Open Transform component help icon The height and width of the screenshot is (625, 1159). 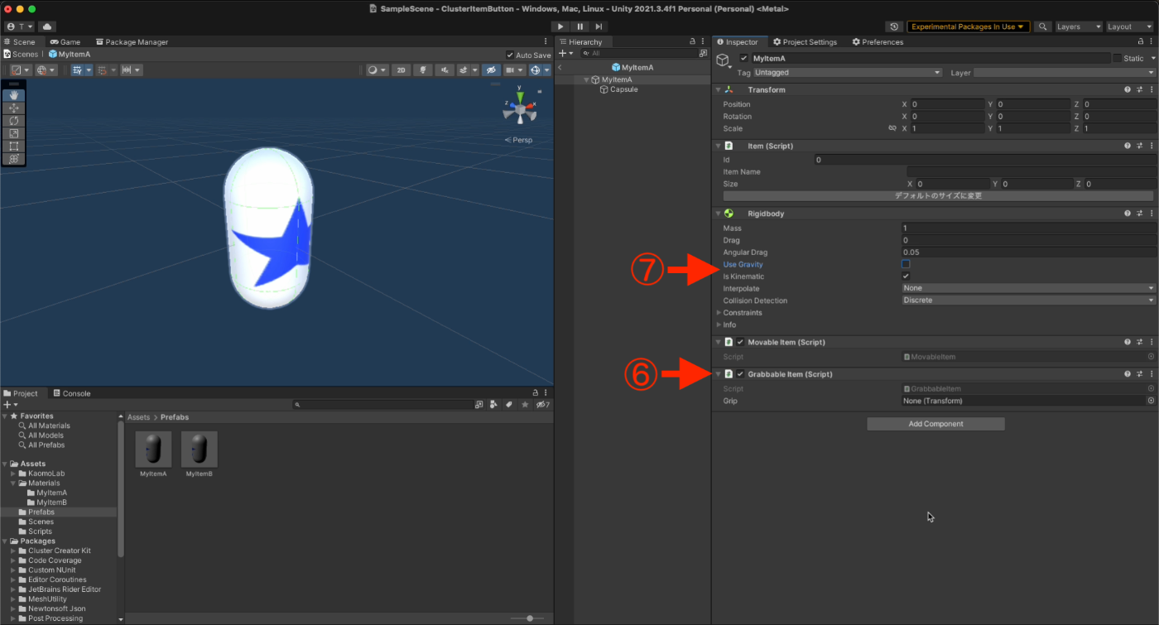click(x=1128, y=89)
